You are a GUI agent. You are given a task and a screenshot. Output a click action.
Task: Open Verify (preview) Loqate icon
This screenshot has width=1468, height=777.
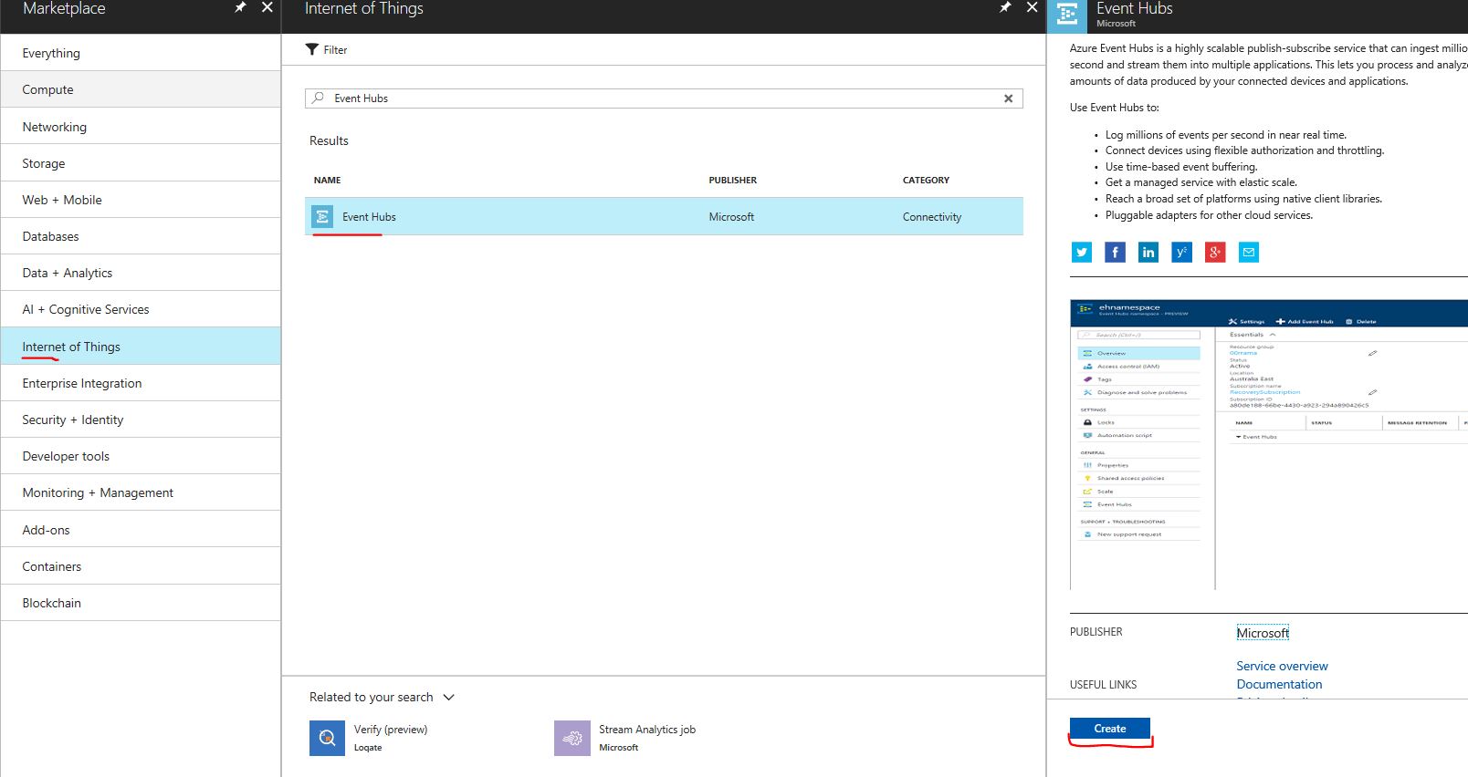(x=327, y=738)
